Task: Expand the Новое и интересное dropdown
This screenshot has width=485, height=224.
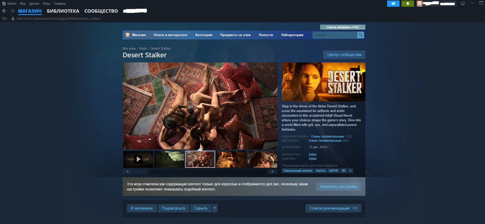Action: pos(170,35)
